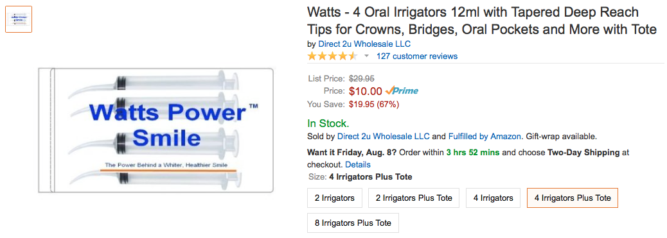Open the 127 customer reviews link

[417, 56]
